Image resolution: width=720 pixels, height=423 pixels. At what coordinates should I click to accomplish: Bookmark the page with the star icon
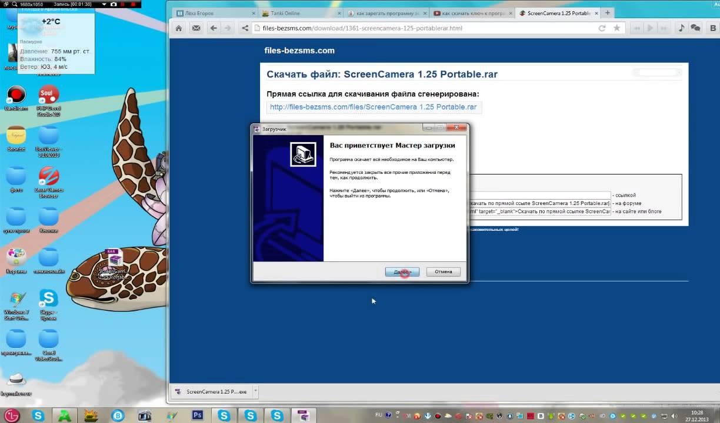click(x=616, y=28)
